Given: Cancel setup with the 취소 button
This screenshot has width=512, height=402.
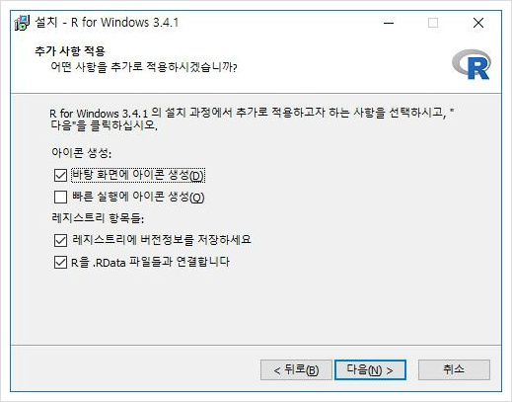Looking at the screenshot, I should click(454, 369).
